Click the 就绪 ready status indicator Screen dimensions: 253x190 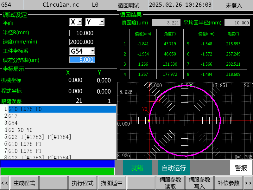[x=137, y=168]
